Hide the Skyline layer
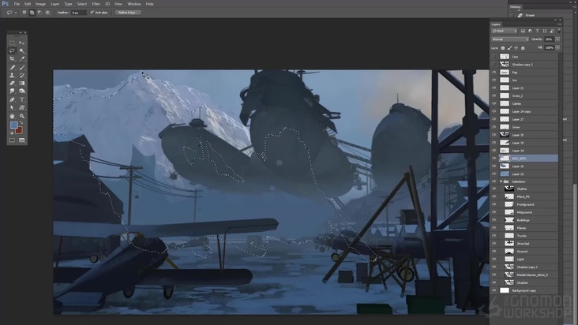This screenshot has height=325, width=578. coord(494,189)
